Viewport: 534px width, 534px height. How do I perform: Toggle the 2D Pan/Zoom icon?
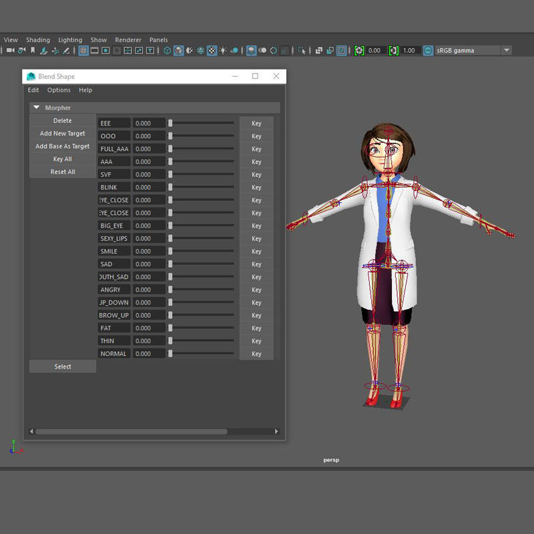point(55,51)
